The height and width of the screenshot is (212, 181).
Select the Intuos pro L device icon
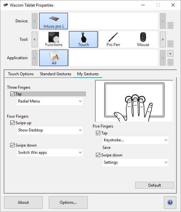click(x=53, y=21)
